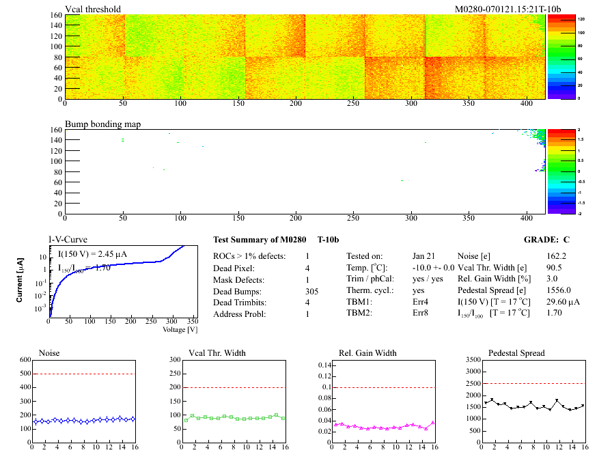The image size is (612, 459).
Task: Click the Tested on label
Action: 365,256
